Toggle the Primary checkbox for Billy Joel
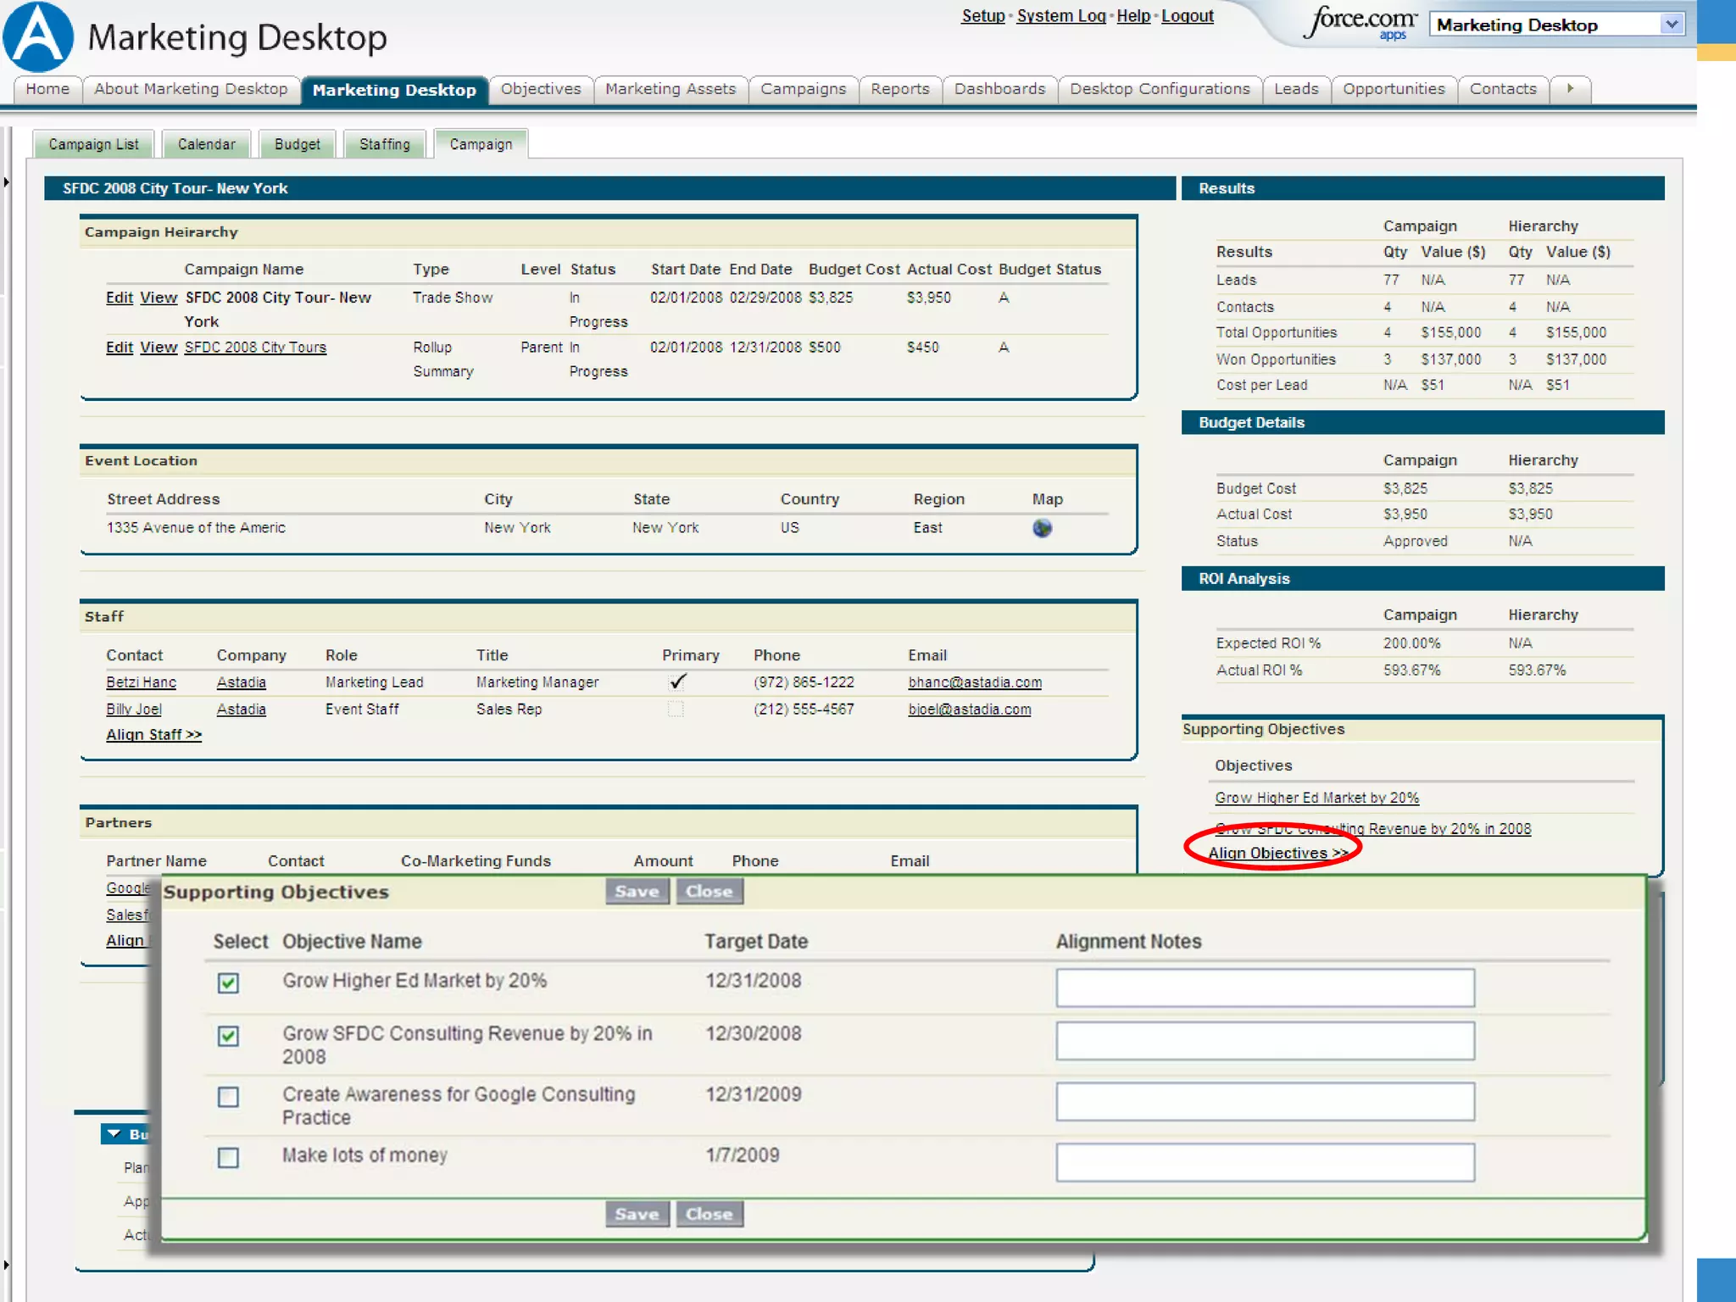 point(676,709)
